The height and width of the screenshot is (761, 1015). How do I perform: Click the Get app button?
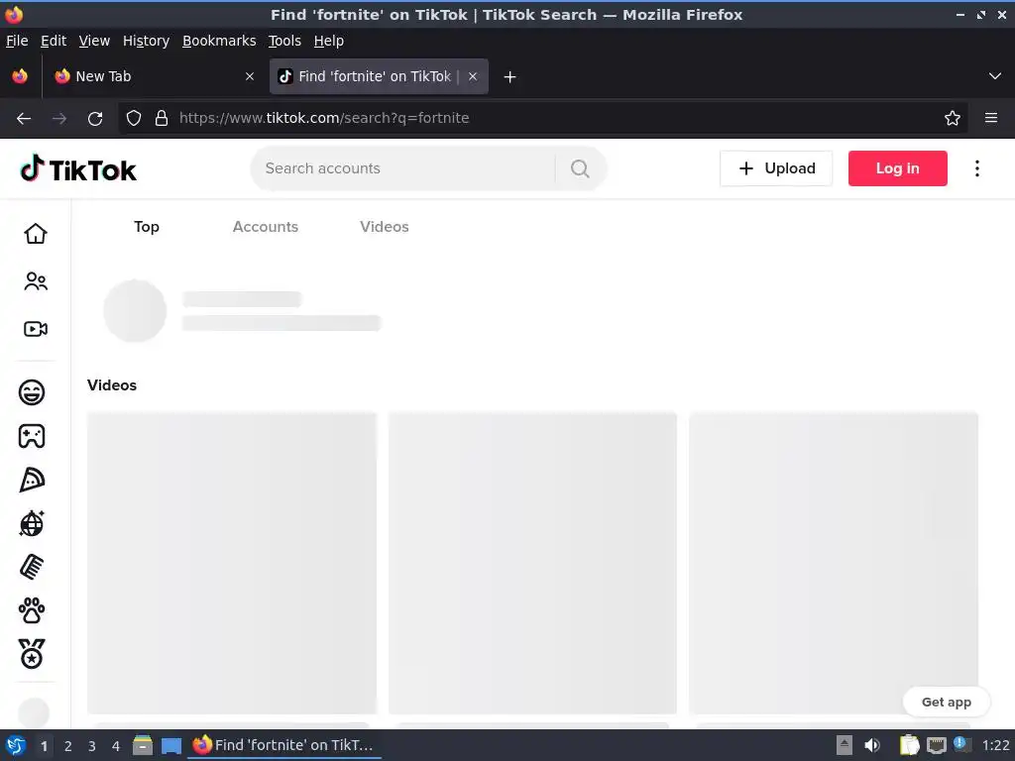(947, 703)
